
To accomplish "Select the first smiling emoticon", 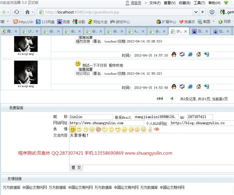I will pyautogui.click(x=73, y=129).
